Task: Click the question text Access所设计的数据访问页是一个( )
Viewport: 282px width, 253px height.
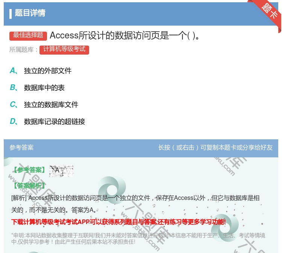Action: (x=124, y=35)
